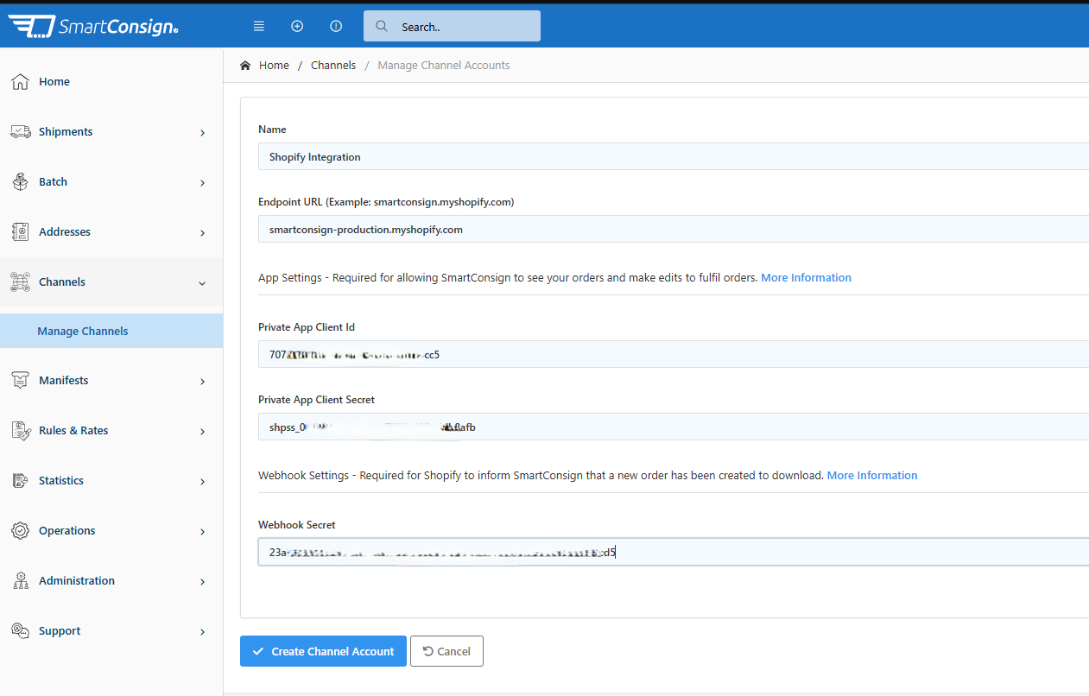
Task: Click the Addresses book icon
Action: [x=21, y=232]
